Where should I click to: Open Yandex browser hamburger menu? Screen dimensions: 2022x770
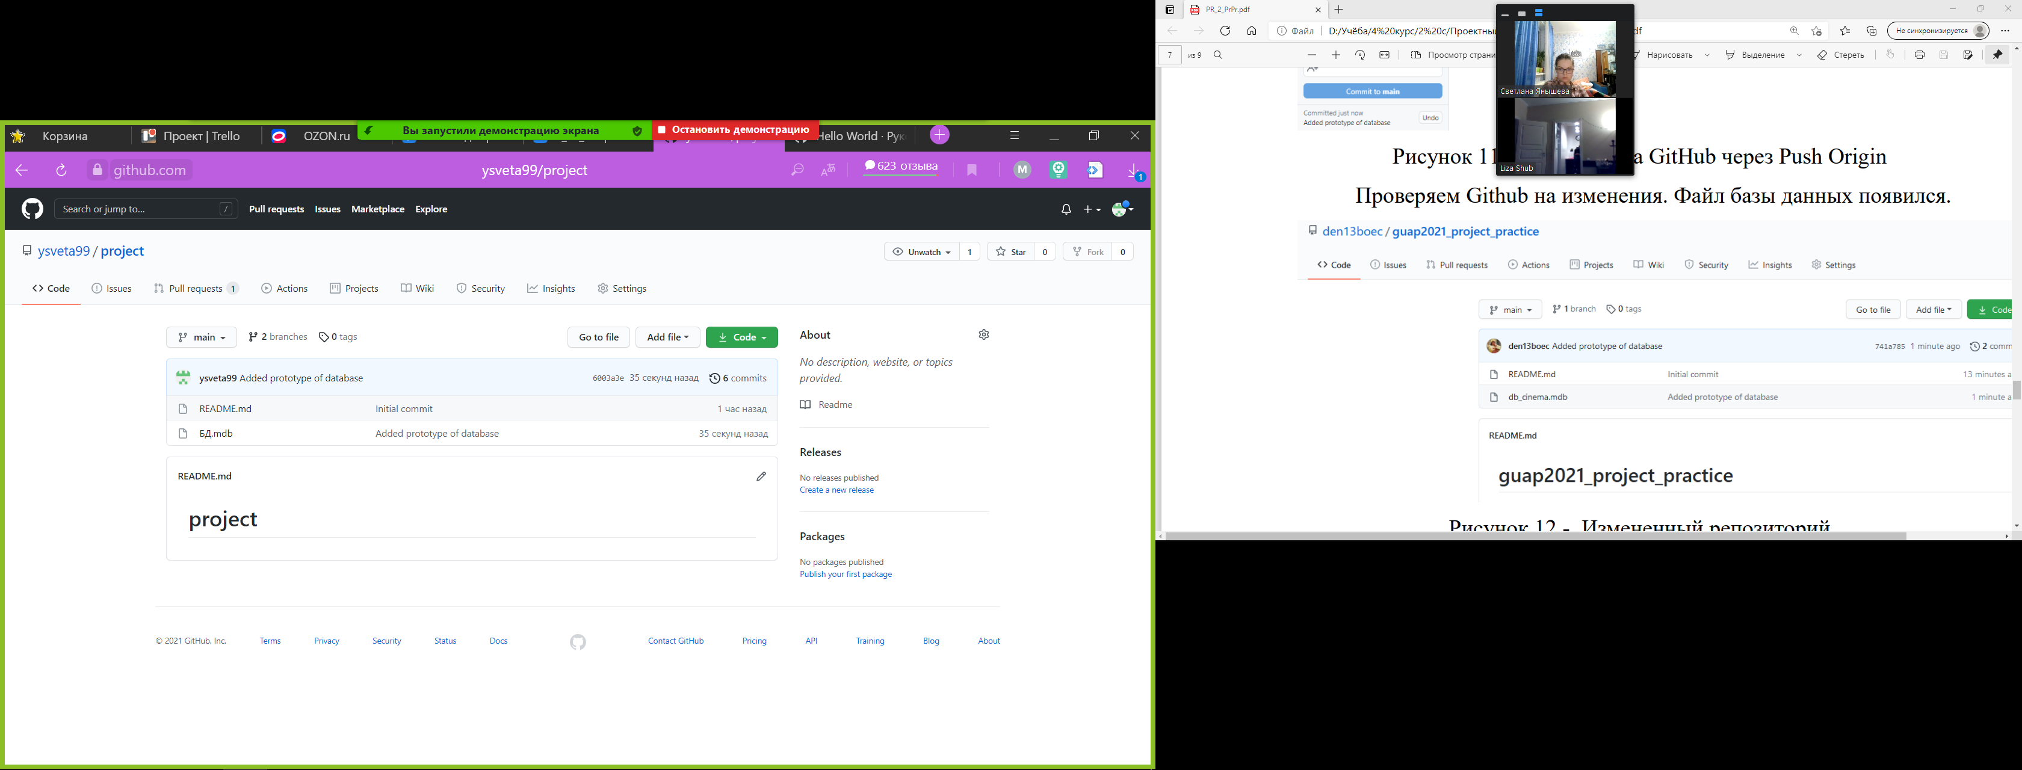pyautogui.click(x=1014, y=136)
